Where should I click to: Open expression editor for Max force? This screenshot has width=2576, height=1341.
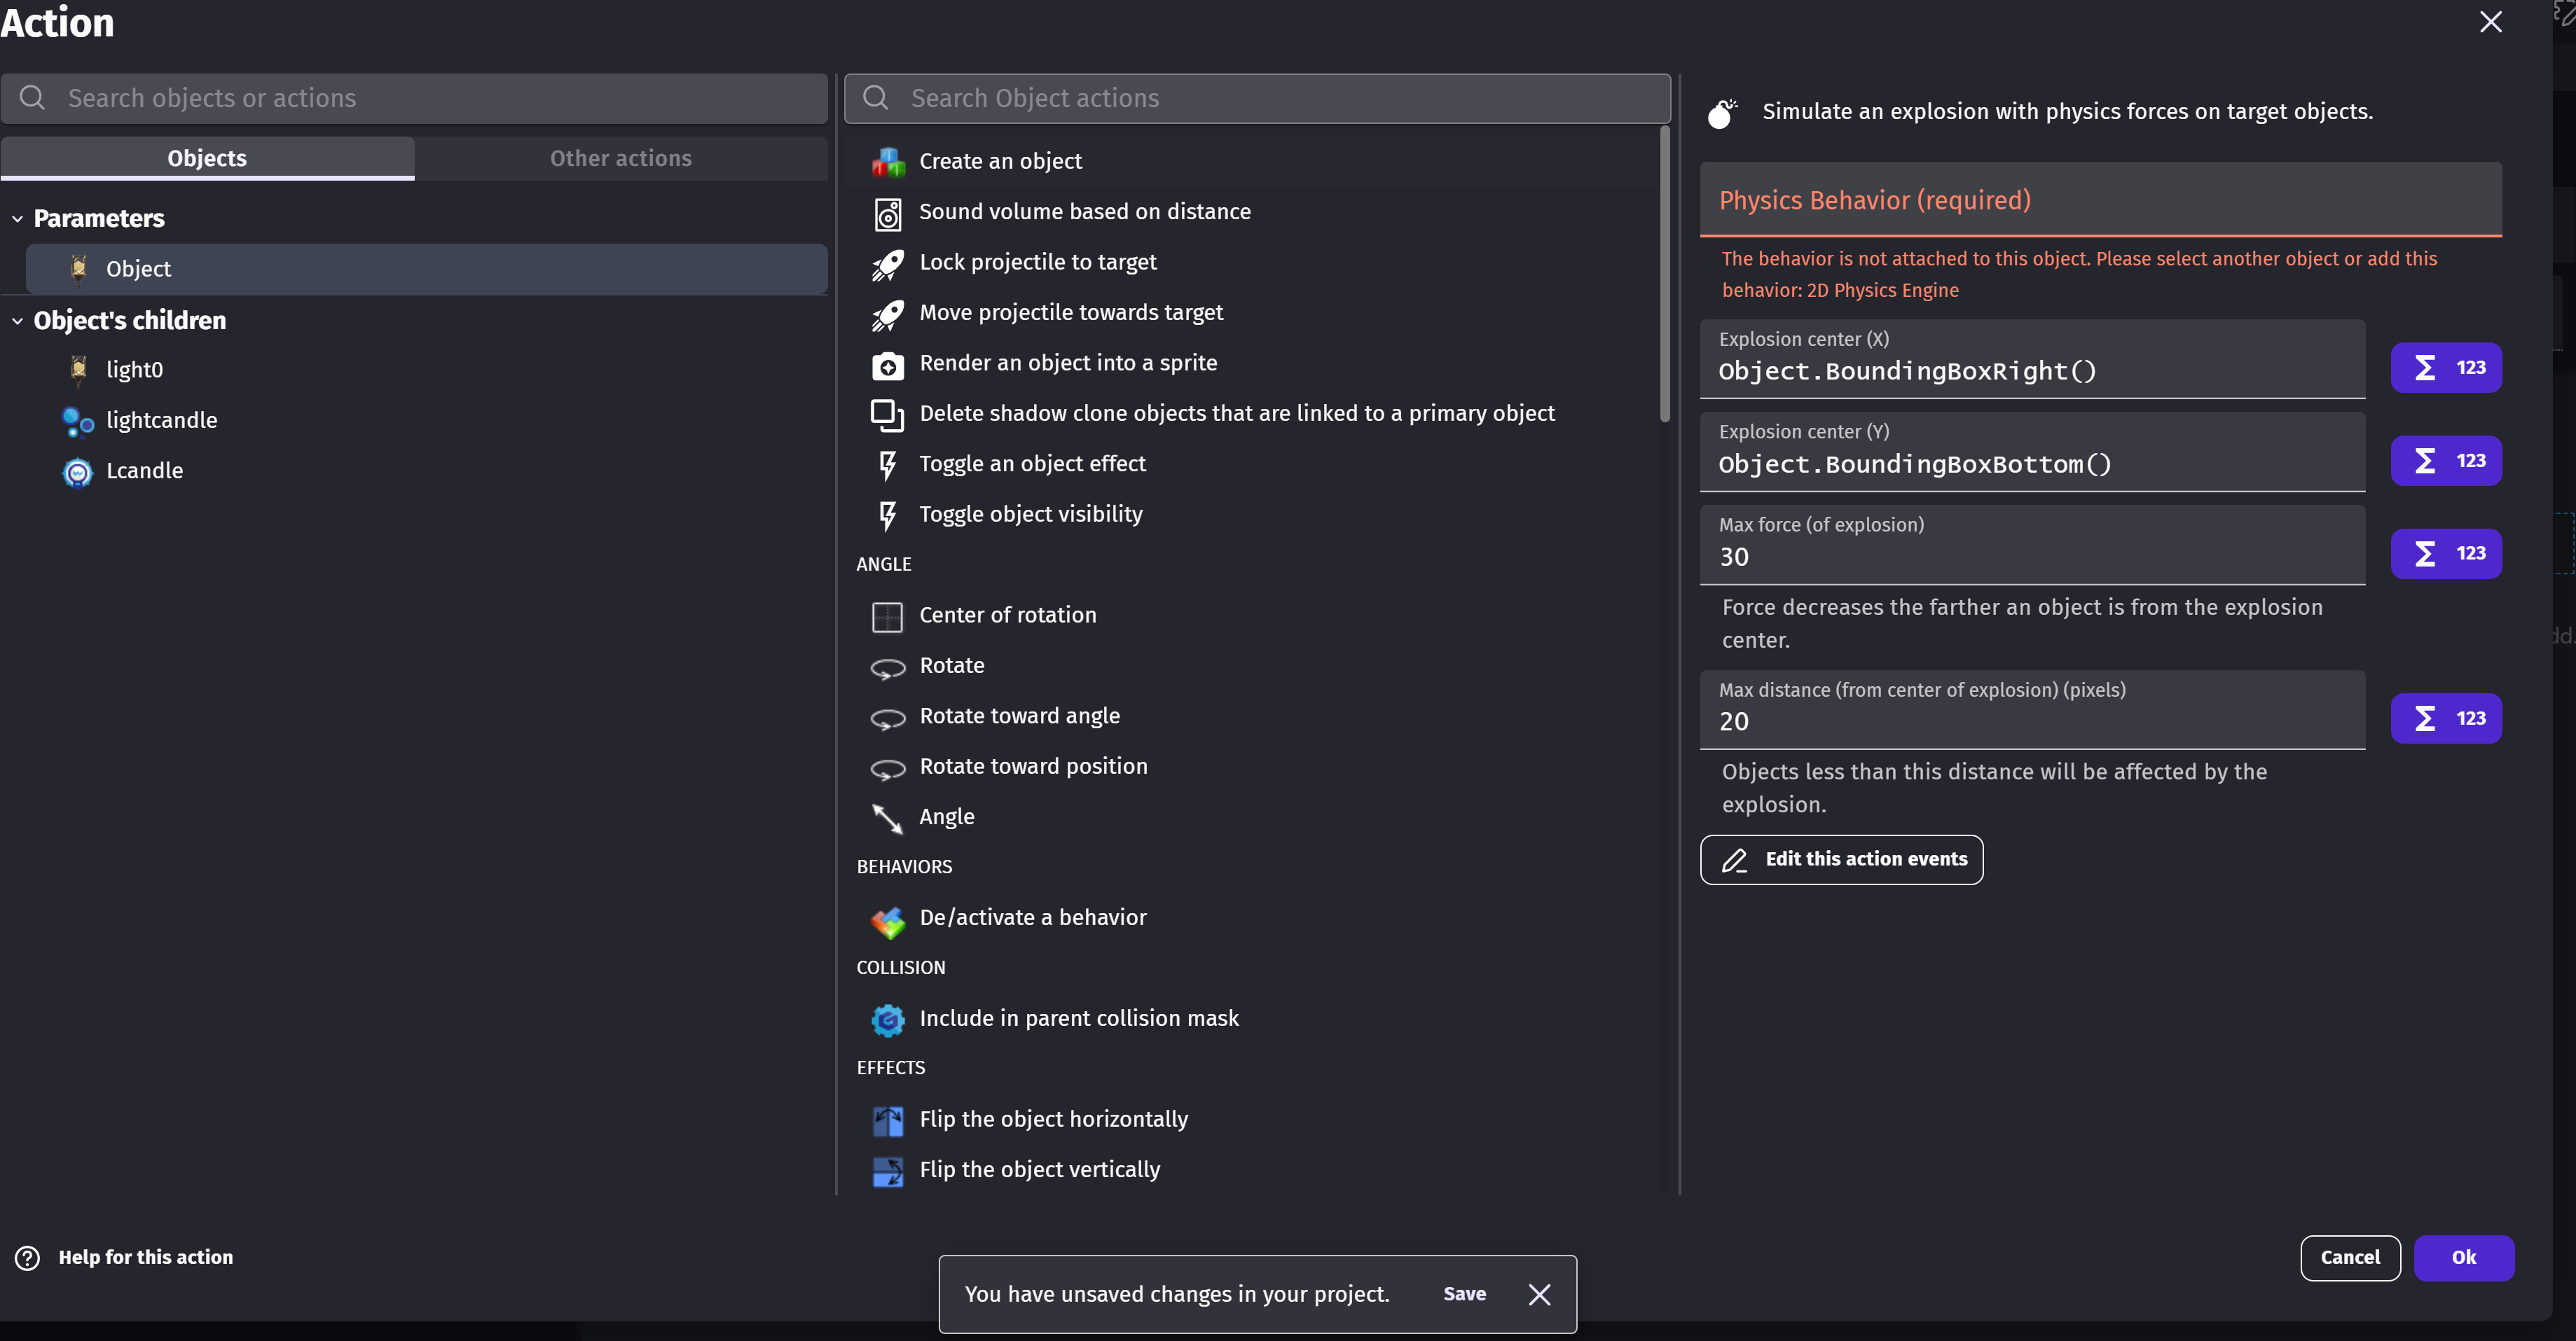[x=2446, y=554]
